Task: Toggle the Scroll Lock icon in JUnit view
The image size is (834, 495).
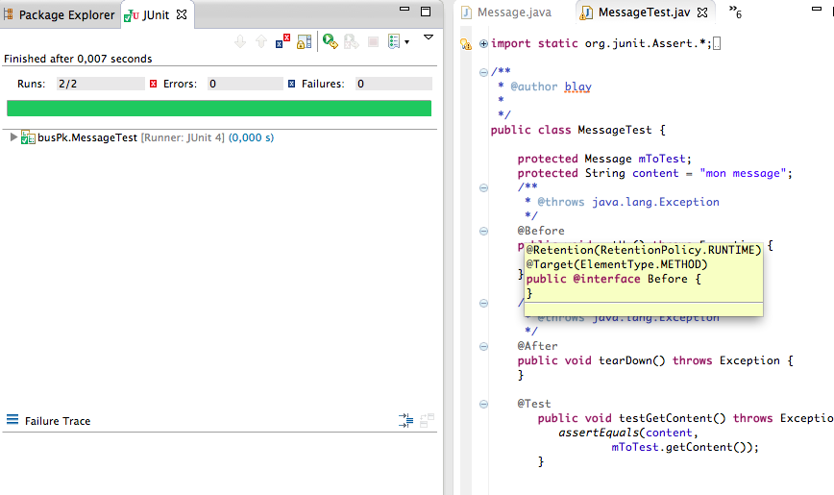Action: tap(304, 41)
